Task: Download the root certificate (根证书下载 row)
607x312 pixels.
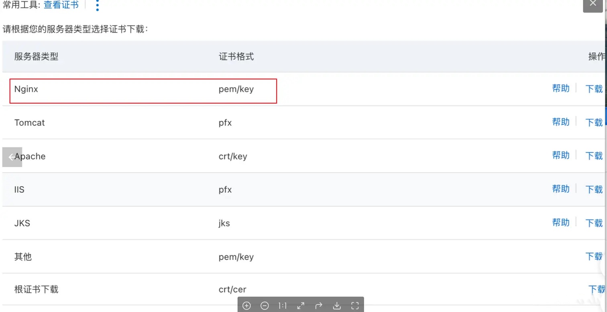Action: pyautogui.click(x=596, y=289)
